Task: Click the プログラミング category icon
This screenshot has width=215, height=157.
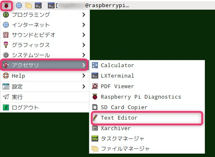Action: point(6,15)
